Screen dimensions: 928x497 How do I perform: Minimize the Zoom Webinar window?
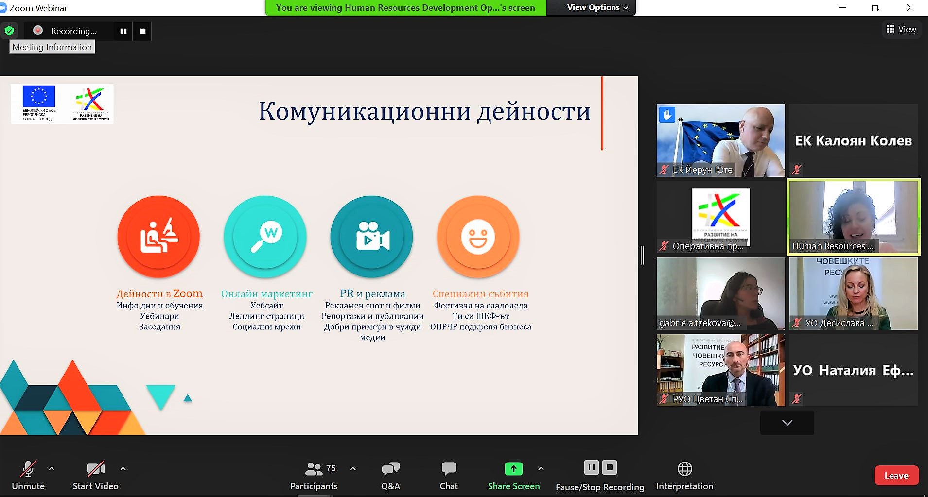[x=842, y=8]
